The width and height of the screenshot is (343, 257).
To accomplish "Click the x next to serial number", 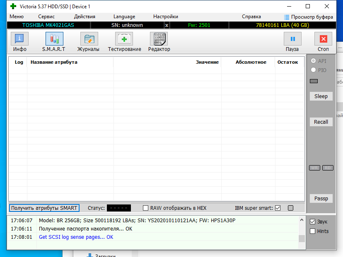I will pyautogui.click(x=167, y=25).
